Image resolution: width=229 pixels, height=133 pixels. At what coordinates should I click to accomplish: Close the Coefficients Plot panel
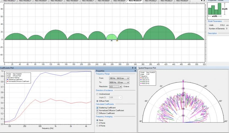pos(135,68)
